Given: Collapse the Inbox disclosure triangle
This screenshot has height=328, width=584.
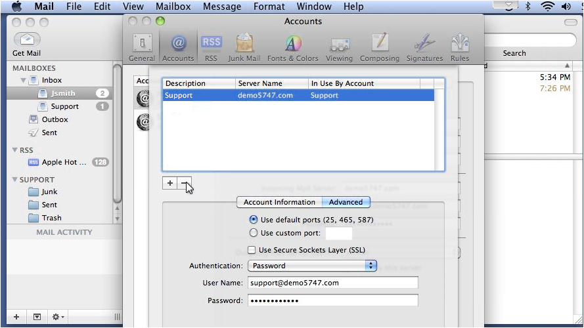Looking at the screenshot, I should point(23,80).
